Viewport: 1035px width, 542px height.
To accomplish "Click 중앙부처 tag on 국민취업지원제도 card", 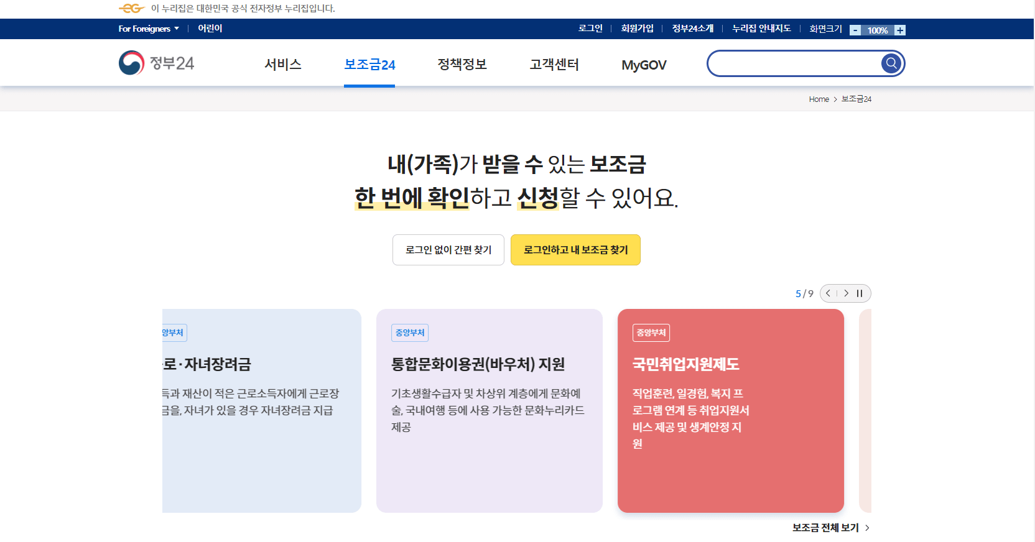I will point(651,333).
